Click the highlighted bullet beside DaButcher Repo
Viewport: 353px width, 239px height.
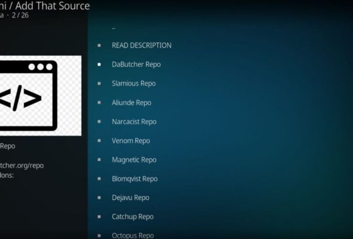(99, 65)
